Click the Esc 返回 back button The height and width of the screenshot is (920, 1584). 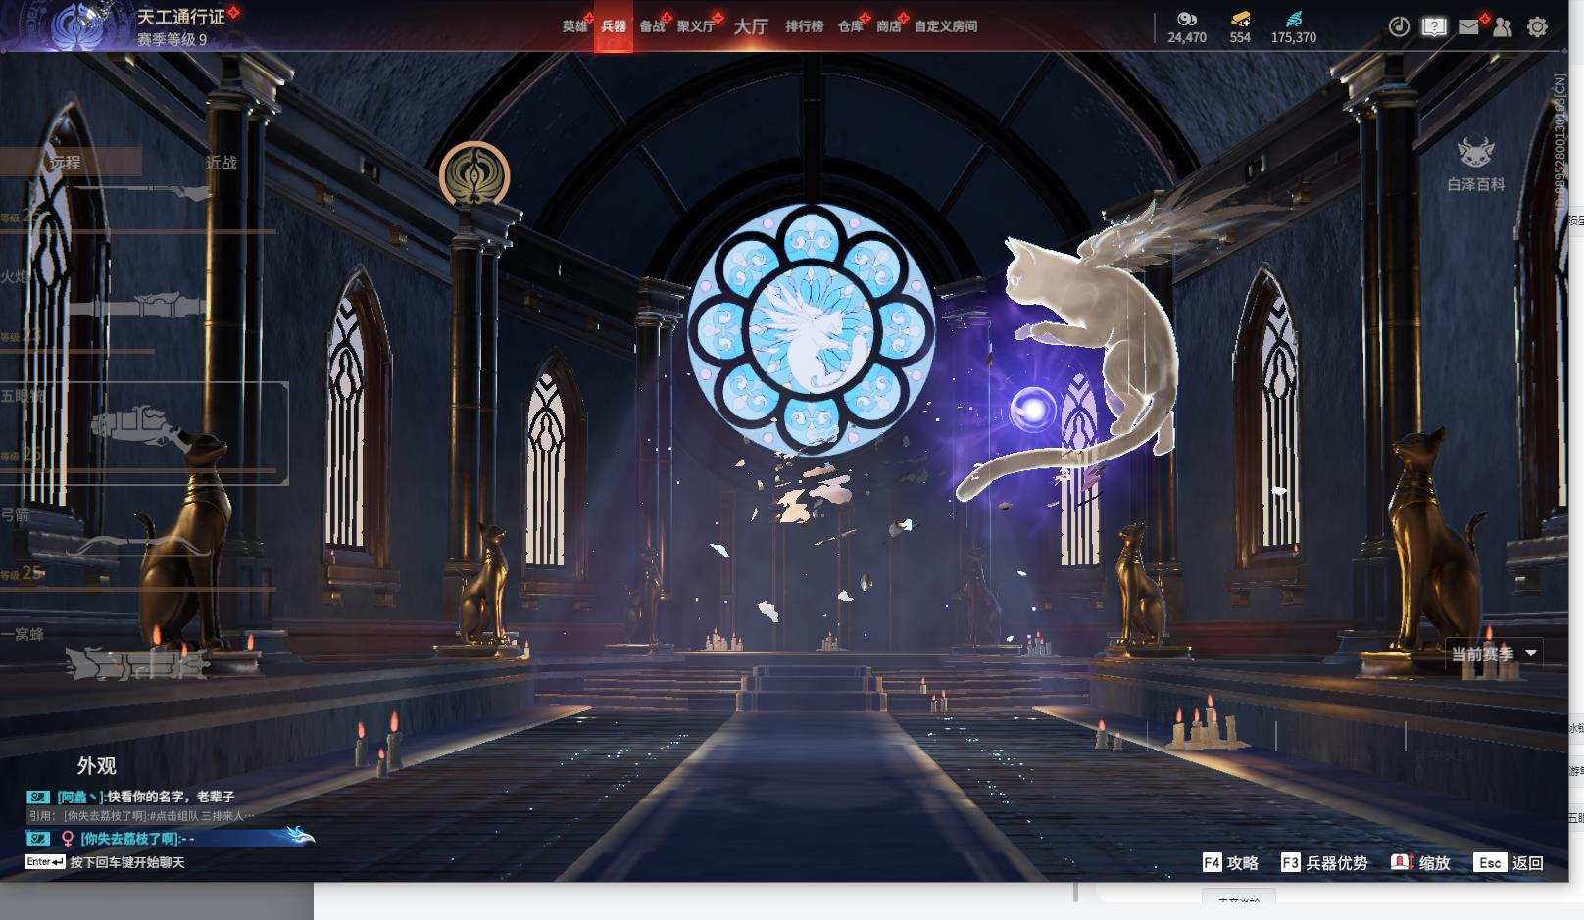click(x=1510, y=863)
